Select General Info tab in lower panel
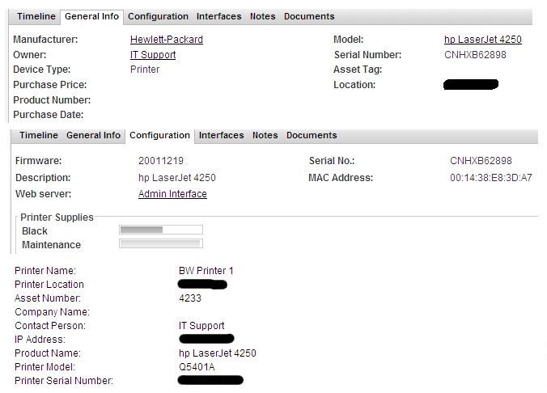 click(x=94, y=135)
